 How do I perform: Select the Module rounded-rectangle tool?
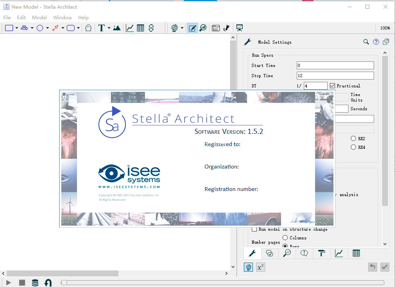(x=71, y=28)
